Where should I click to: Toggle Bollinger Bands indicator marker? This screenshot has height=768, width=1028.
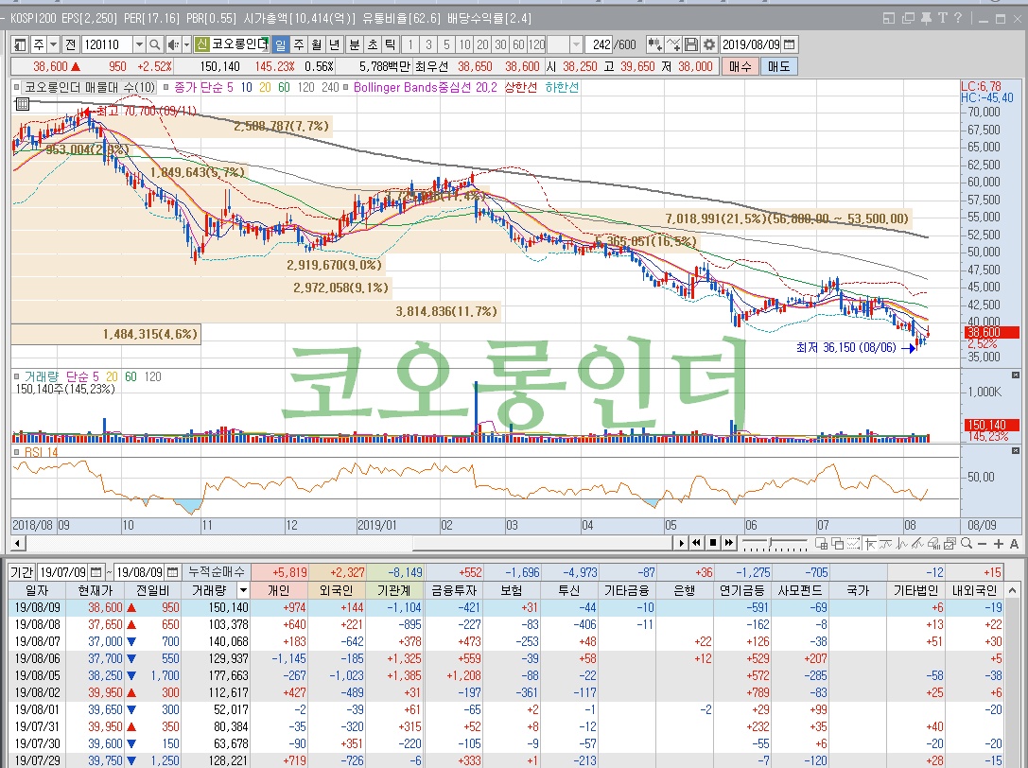click(x=347, y=87)
